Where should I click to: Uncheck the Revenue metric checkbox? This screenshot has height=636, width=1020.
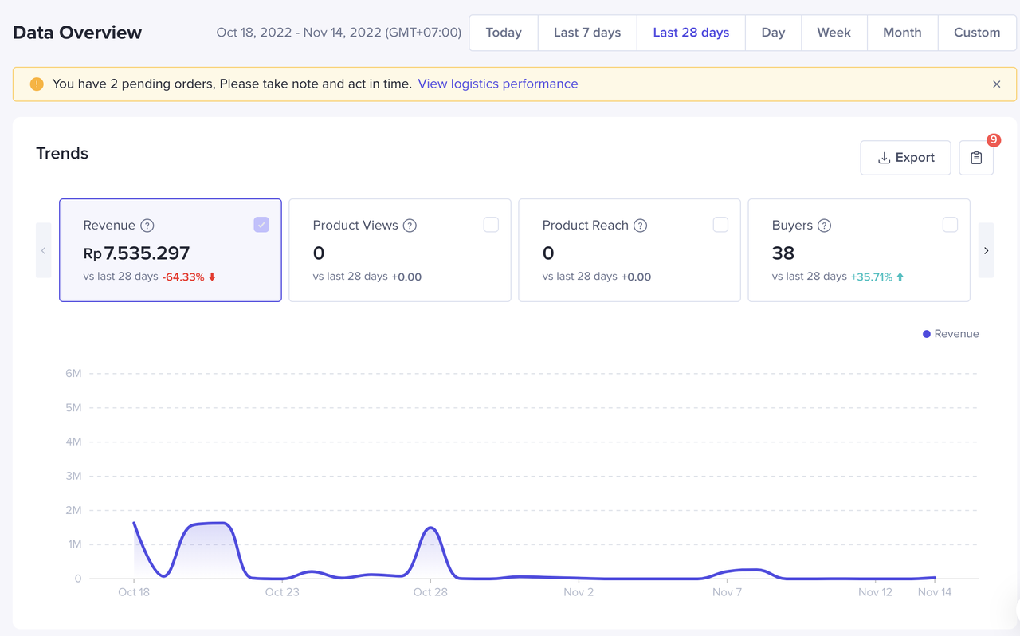pos(261,225)
